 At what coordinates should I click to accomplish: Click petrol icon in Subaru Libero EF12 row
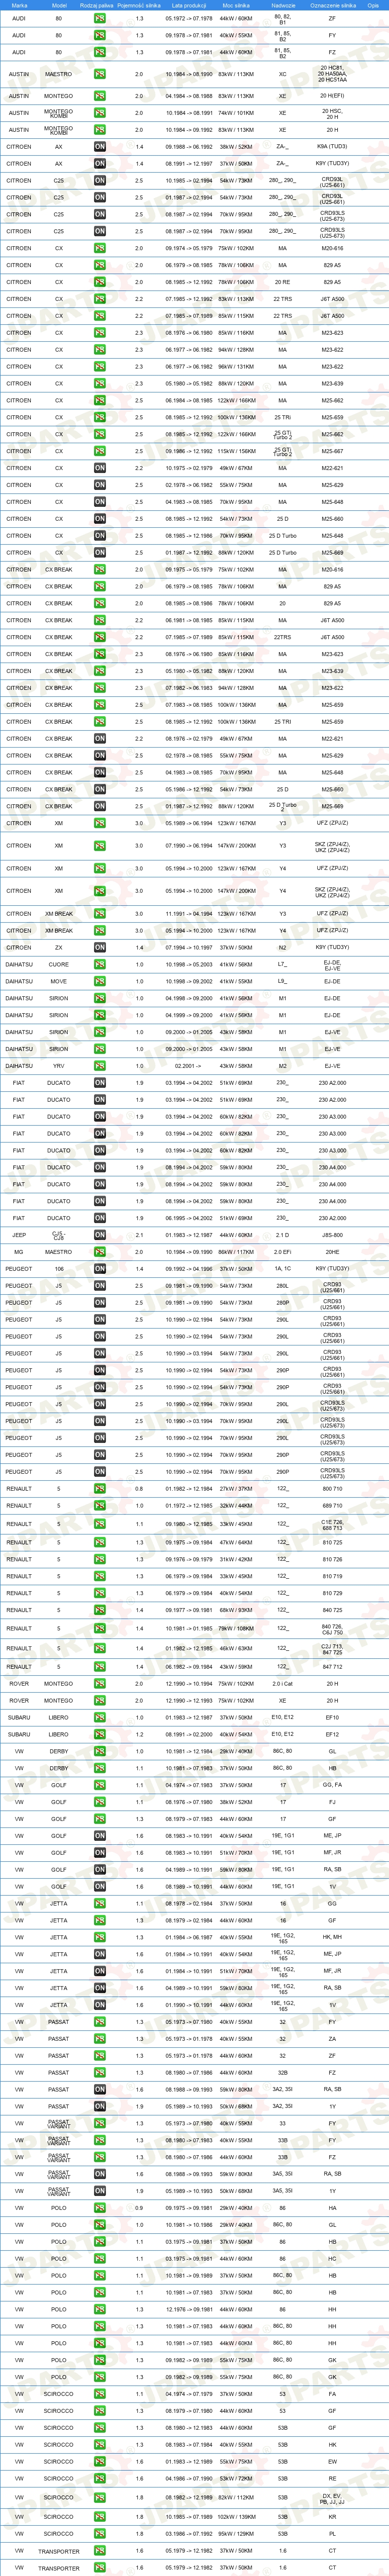point(100,1734)
